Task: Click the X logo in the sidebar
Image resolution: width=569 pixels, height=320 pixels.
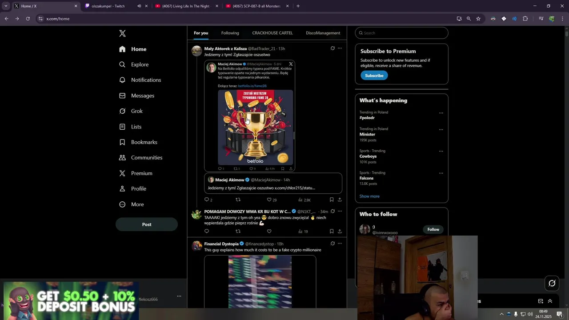Action: [122, 33]
